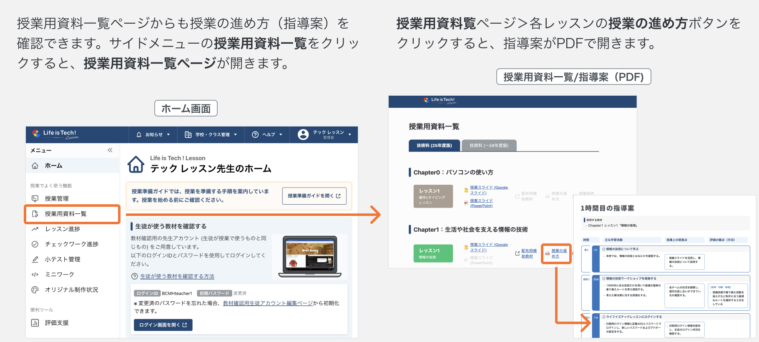Viewport: 759px width, 342px height.
Task: Click the ミニワーク code brackets icon
Action: [35, 275]
